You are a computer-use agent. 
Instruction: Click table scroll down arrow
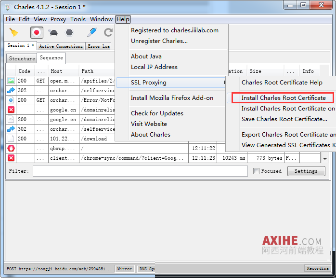tap(325, 159)
